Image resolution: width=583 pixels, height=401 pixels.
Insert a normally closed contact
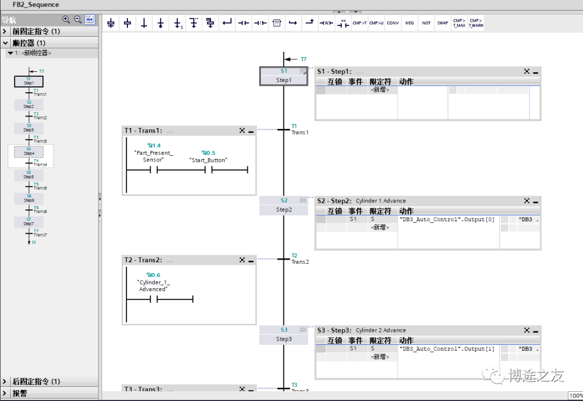coord(260,23)
